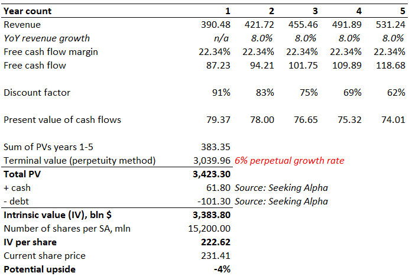
Task: Click the Total PV value 3,423.30
Action: click(210, 174)
